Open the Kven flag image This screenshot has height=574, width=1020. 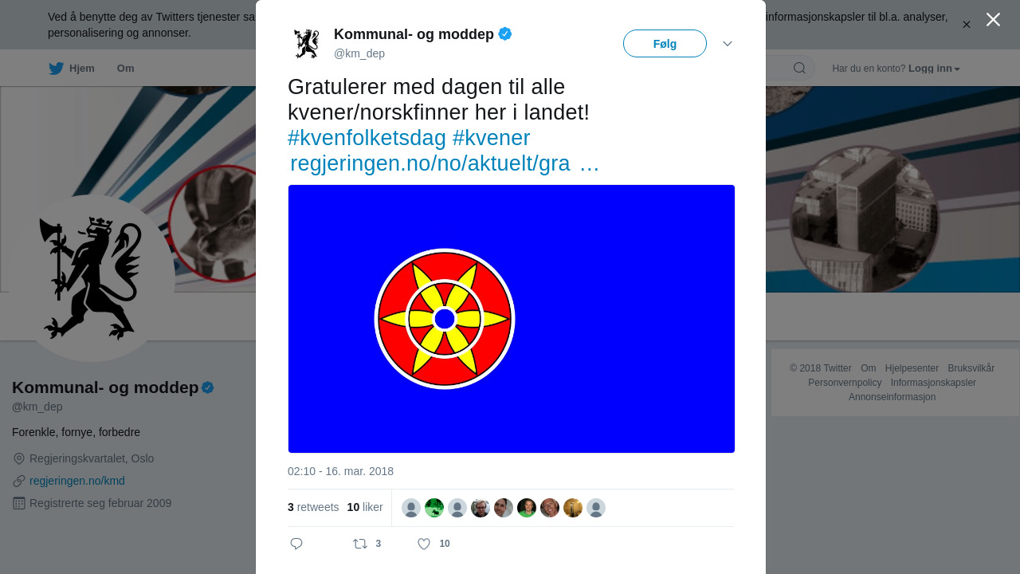pos(512,319)
